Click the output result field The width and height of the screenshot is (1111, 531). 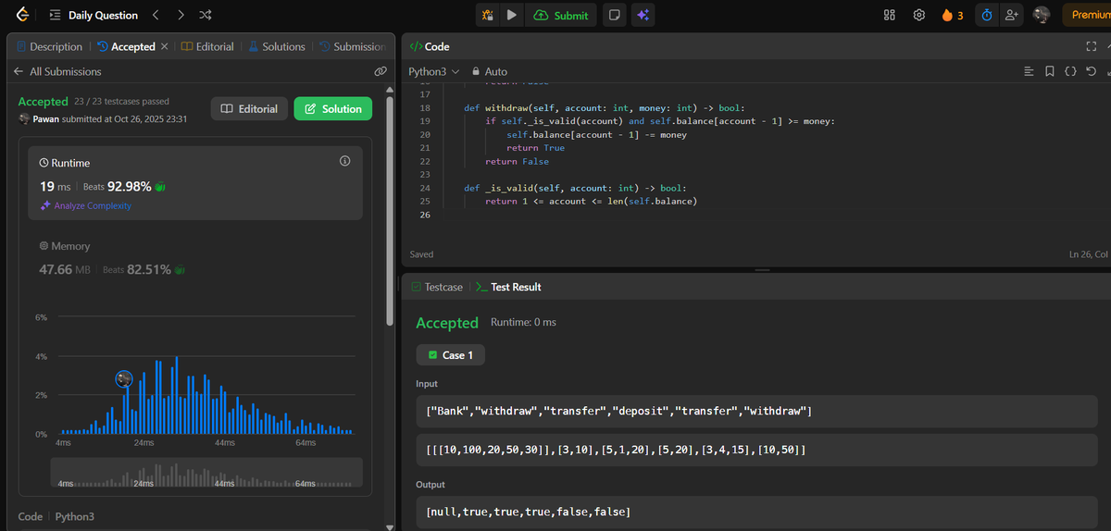(x=756, y=512)
